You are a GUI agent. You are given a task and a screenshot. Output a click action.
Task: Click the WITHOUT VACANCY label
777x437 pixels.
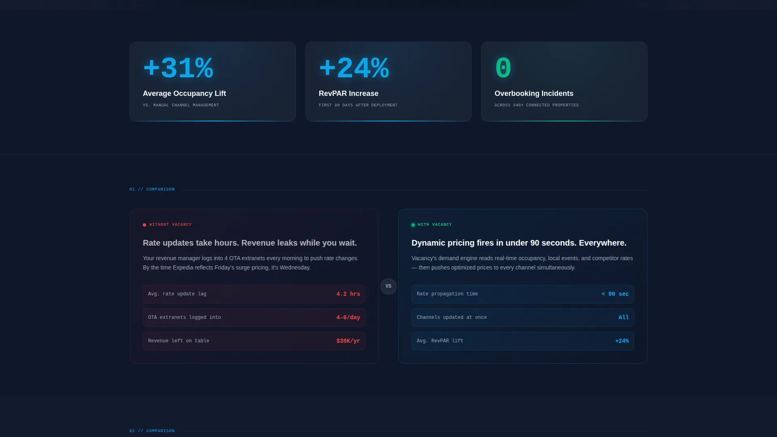tap(170, 225)
